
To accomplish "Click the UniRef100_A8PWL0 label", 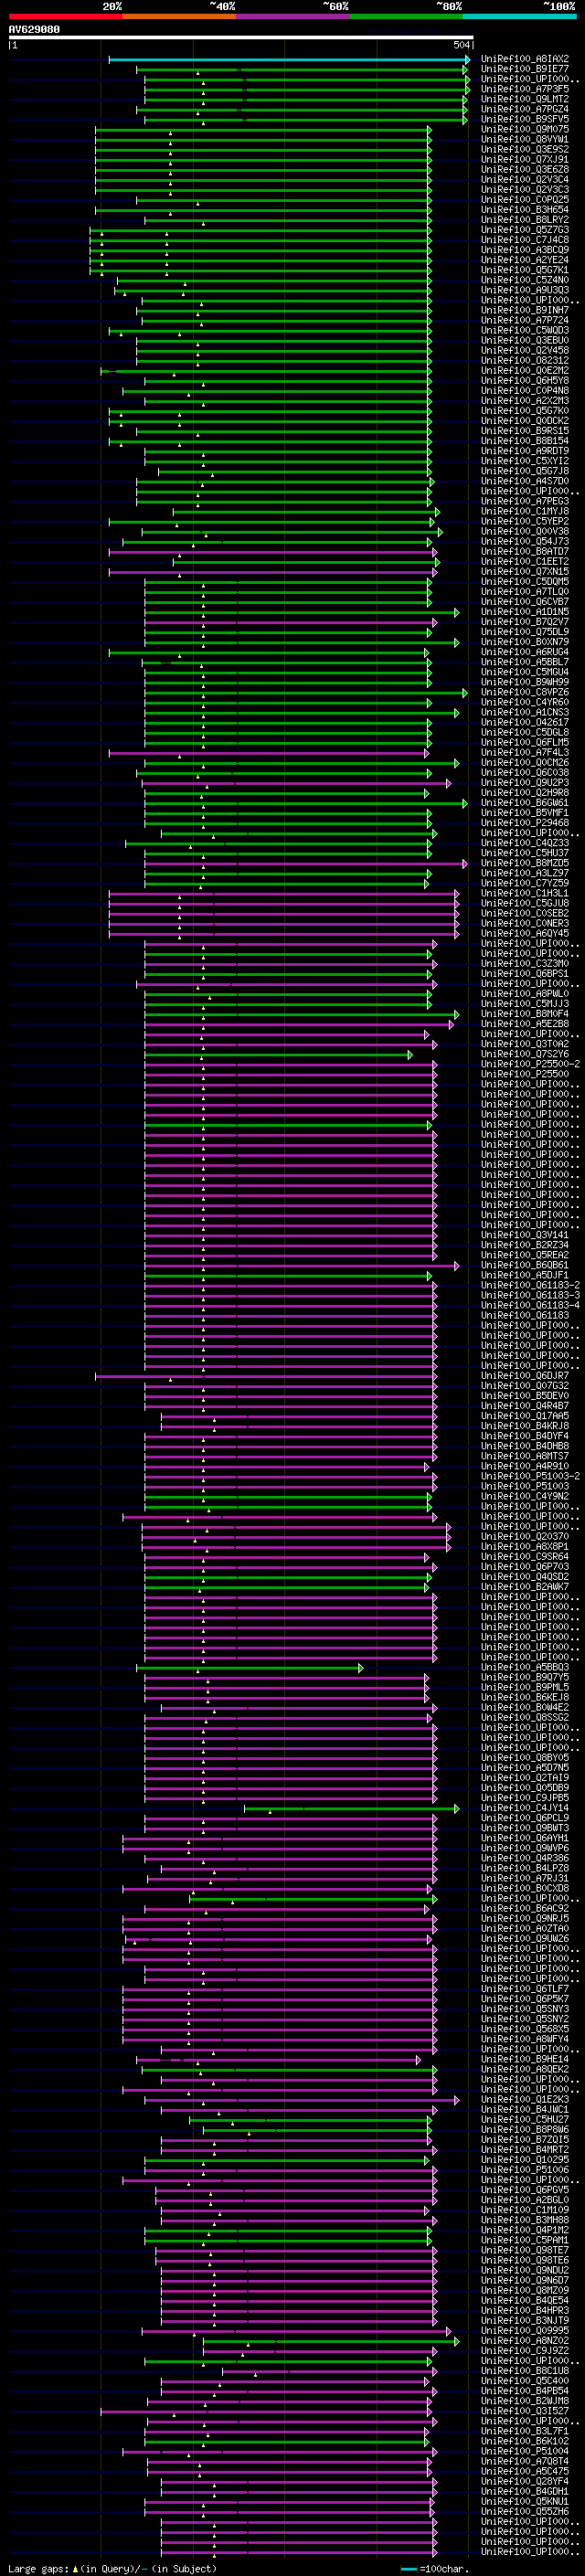I will 524,994.
